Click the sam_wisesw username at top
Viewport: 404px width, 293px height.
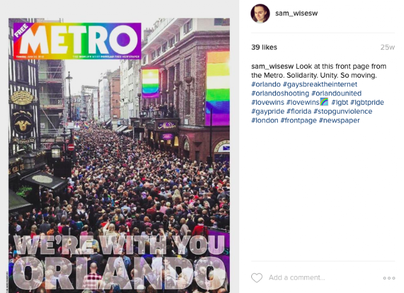[x=296, y=13]
